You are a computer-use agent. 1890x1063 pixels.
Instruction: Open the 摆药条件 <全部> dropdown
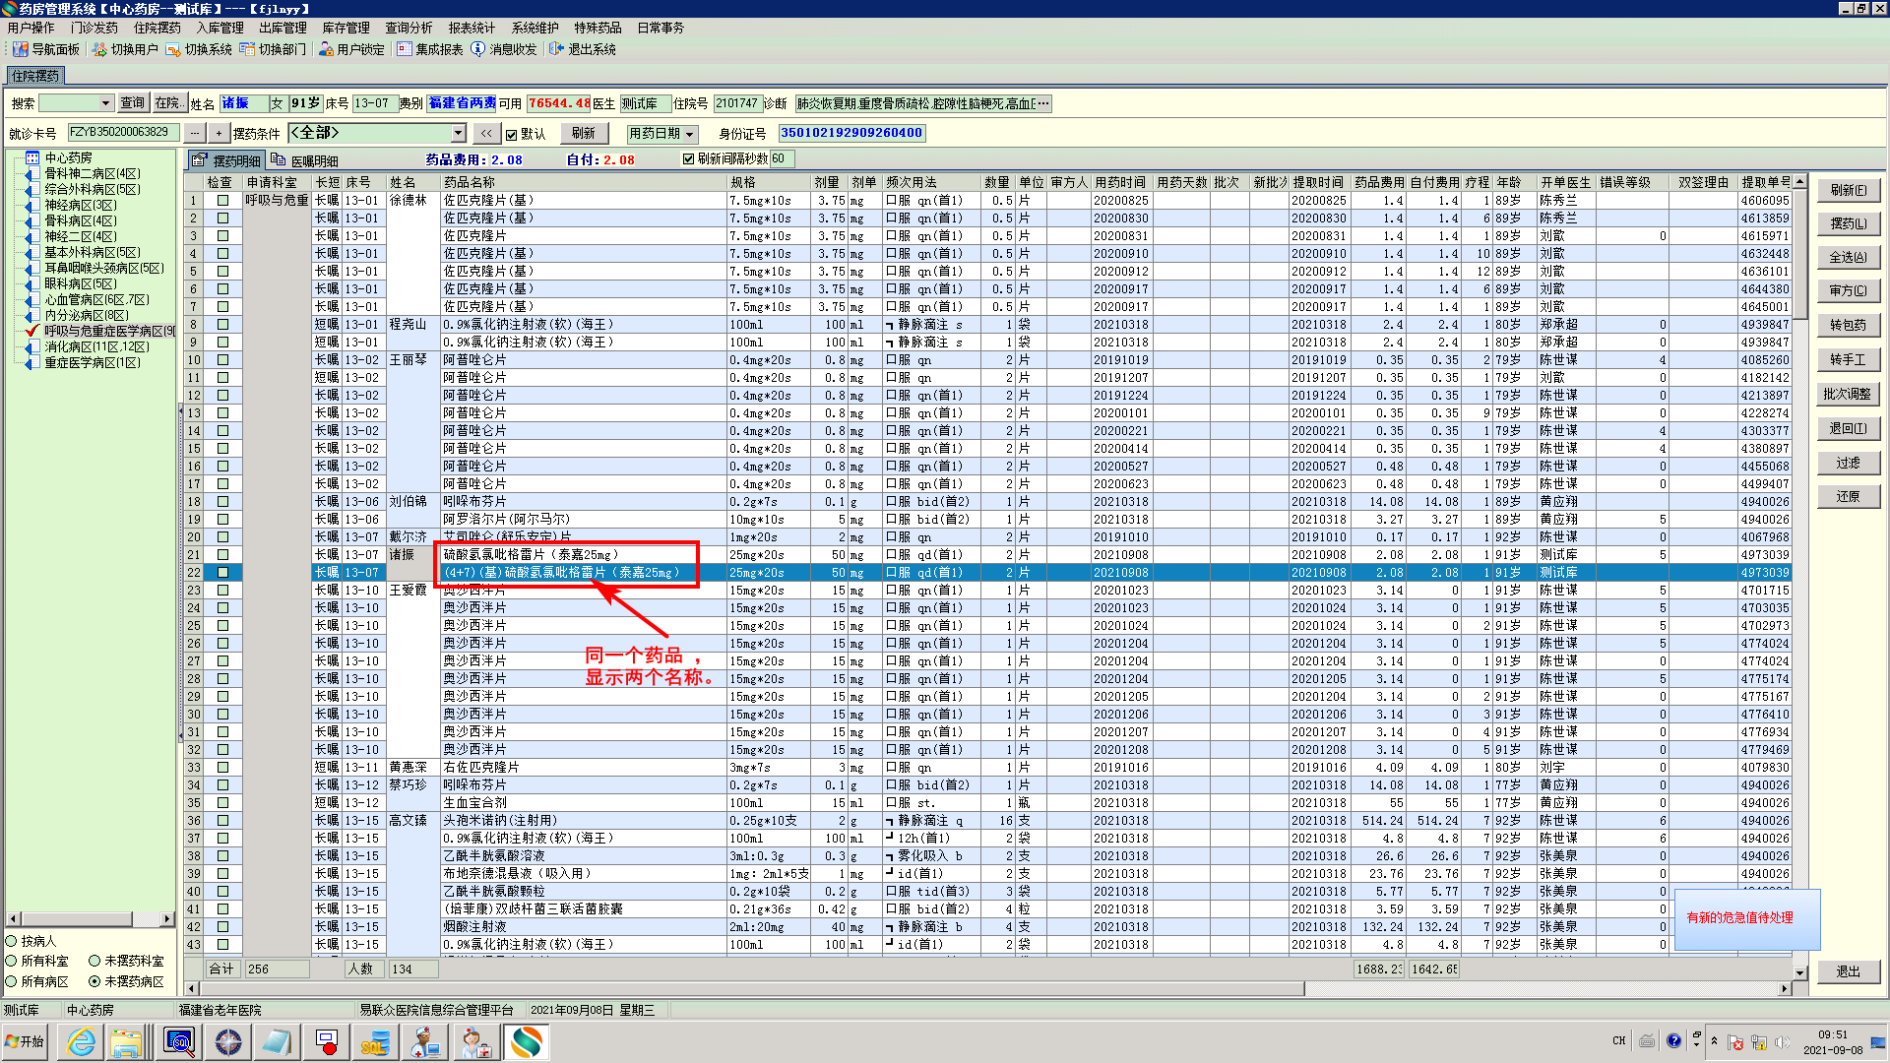coord(459,133)
